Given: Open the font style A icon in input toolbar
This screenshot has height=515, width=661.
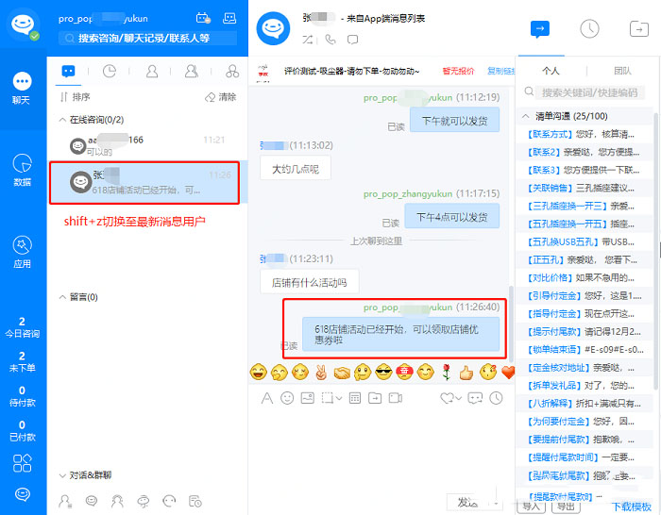Looking at the screenshot, I should (x=267, y=398).
